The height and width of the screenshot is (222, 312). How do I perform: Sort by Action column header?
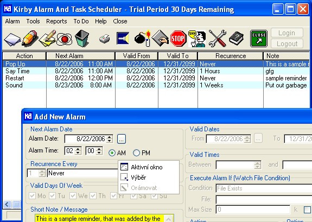pos(24,56)
